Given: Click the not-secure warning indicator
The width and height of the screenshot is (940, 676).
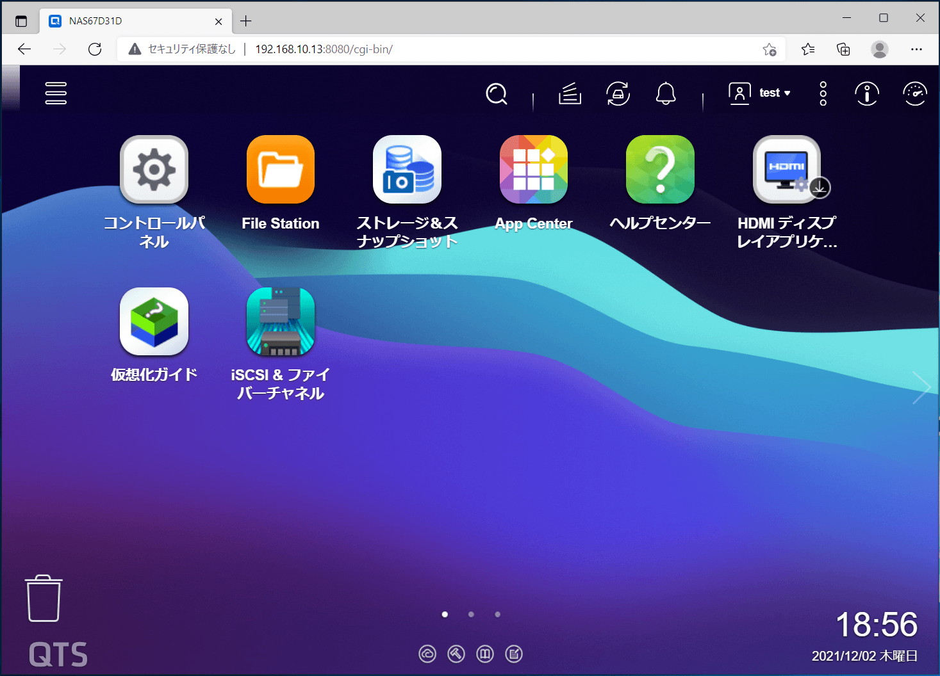Looking at the screenshot, I should [182, 49].
